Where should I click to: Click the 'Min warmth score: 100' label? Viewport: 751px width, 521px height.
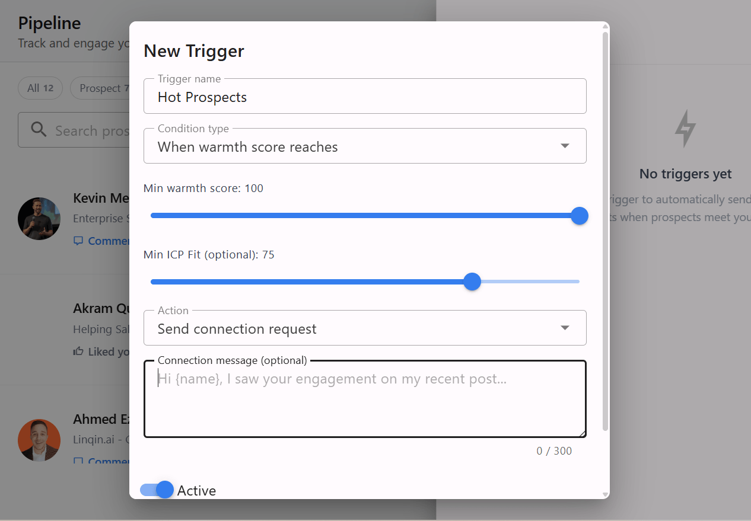pyautogui.click(x=203, y=188)
